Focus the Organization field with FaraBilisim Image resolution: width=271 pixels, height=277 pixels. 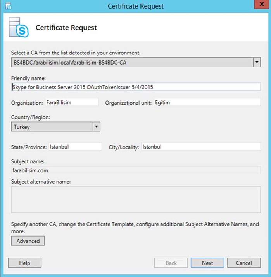pos(72,102)
